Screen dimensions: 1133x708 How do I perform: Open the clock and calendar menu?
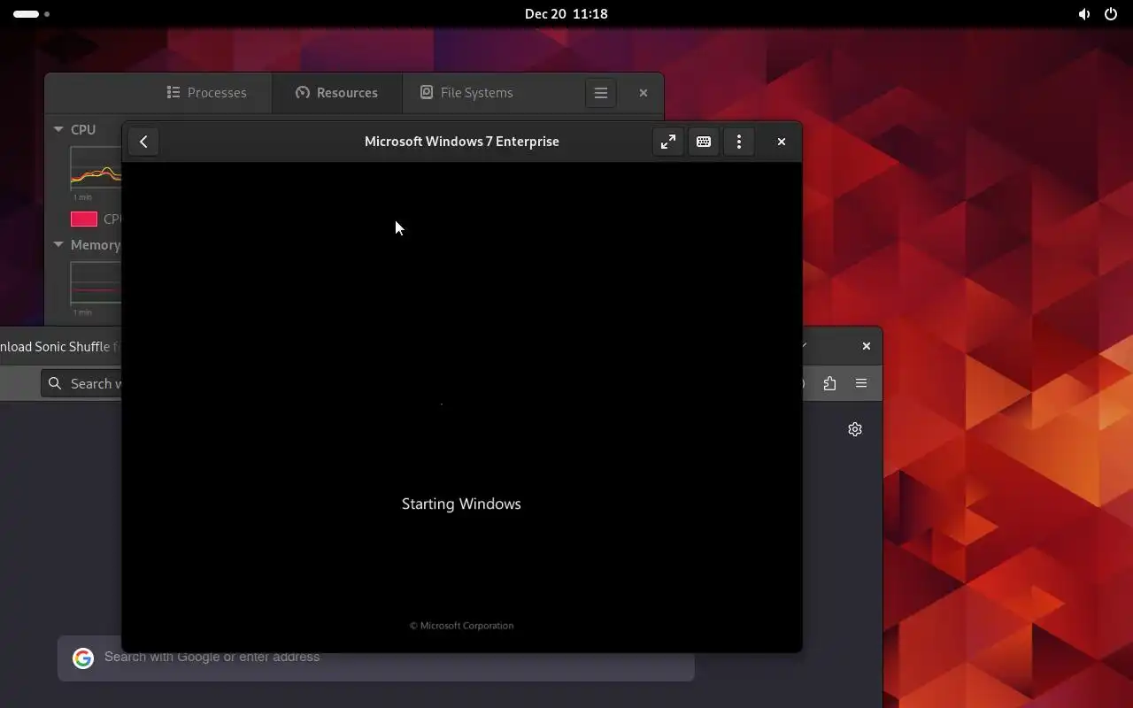(x=566, y=14)
